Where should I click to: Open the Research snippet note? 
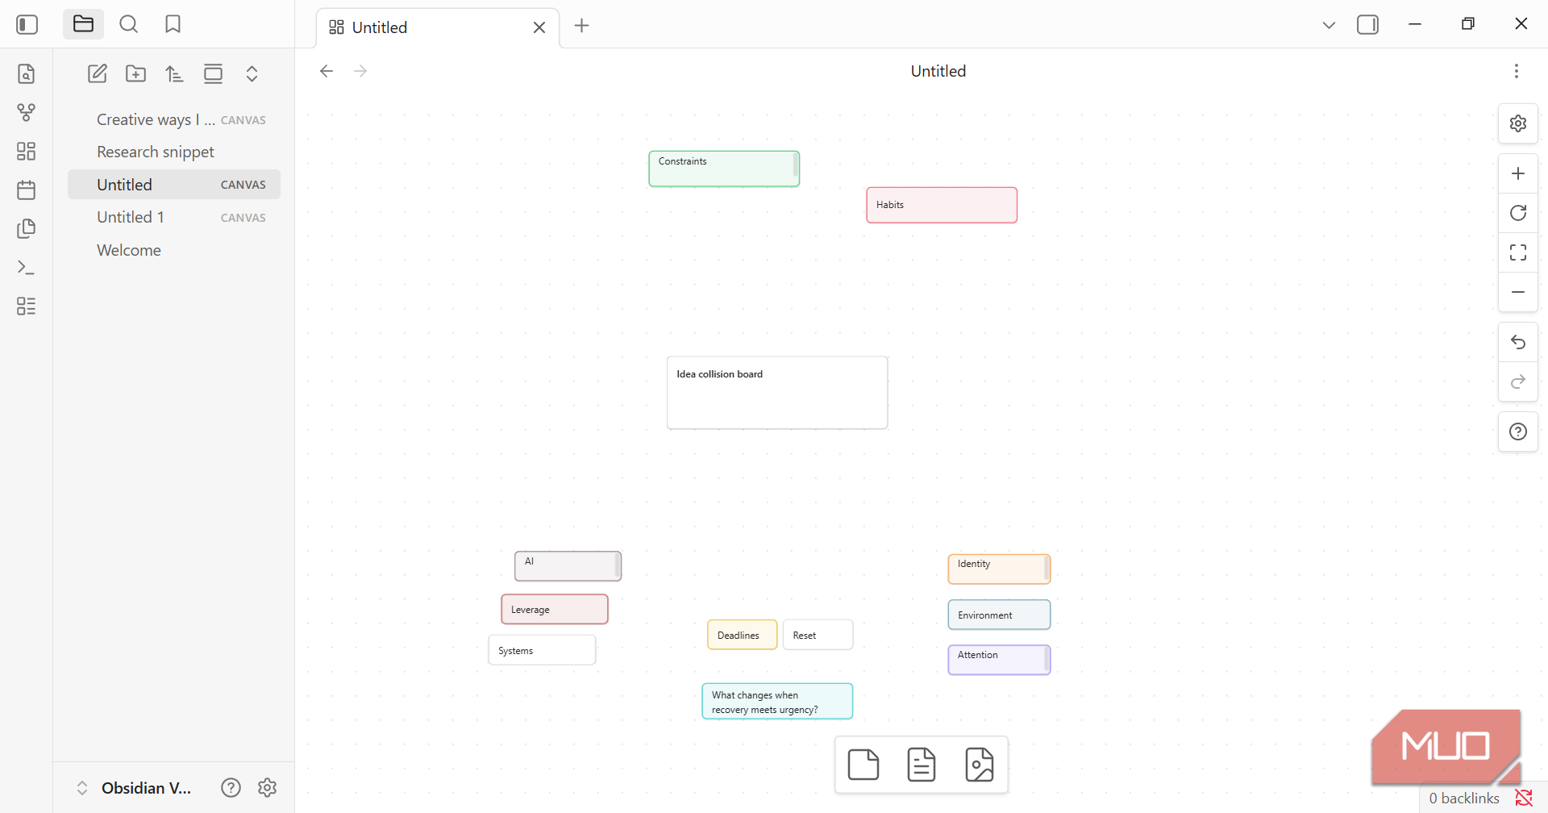pyautogui.click(x=174, y=152)
